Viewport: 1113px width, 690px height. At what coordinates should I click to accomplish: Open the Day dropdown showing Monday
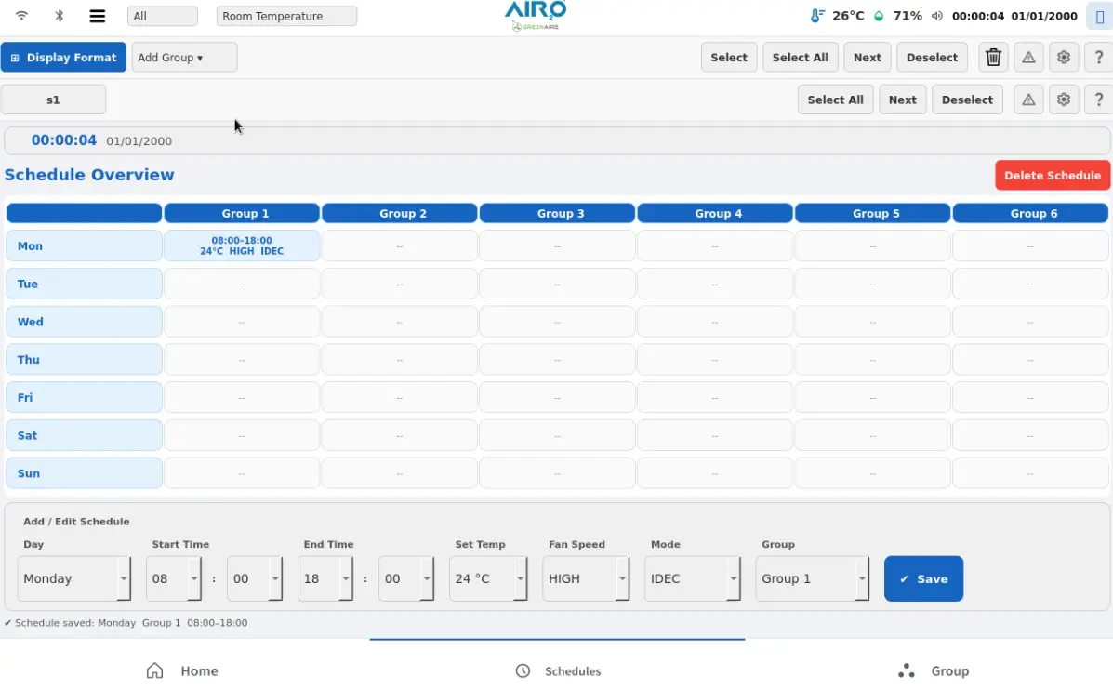click(73, 578)
